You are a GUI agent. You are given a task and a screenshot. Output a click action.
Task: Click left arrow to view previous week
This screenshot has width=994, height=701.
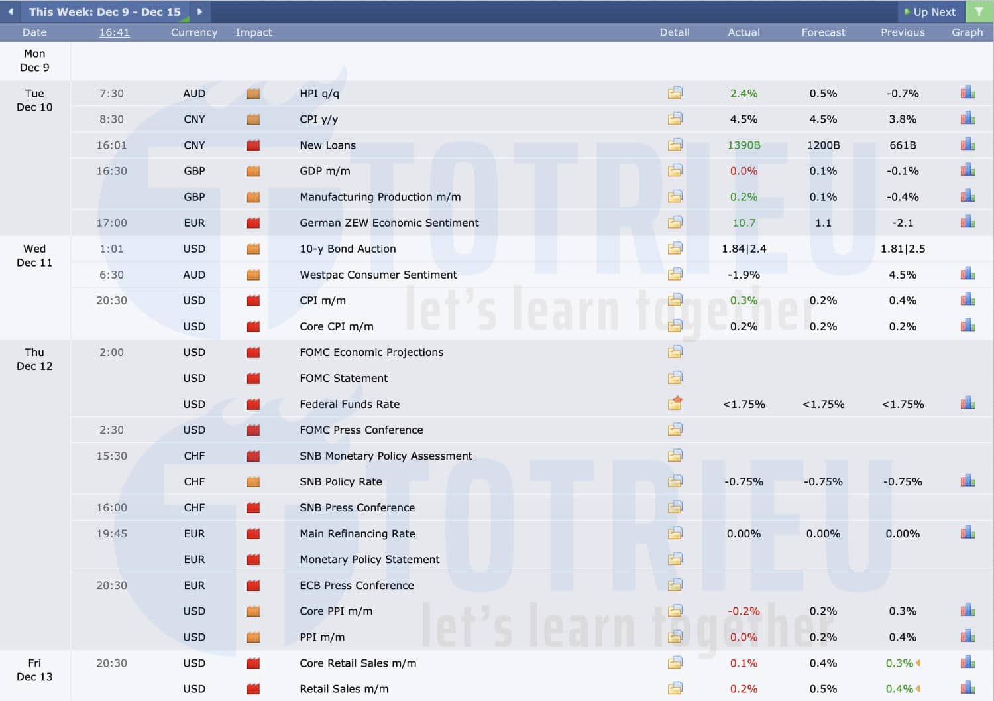click(10, 11)
